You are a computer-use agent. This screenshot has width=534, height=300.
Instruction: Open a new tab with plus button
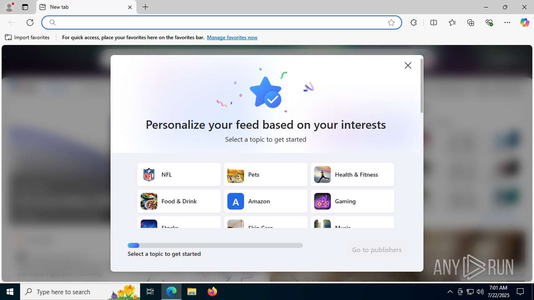click(146, 7)
